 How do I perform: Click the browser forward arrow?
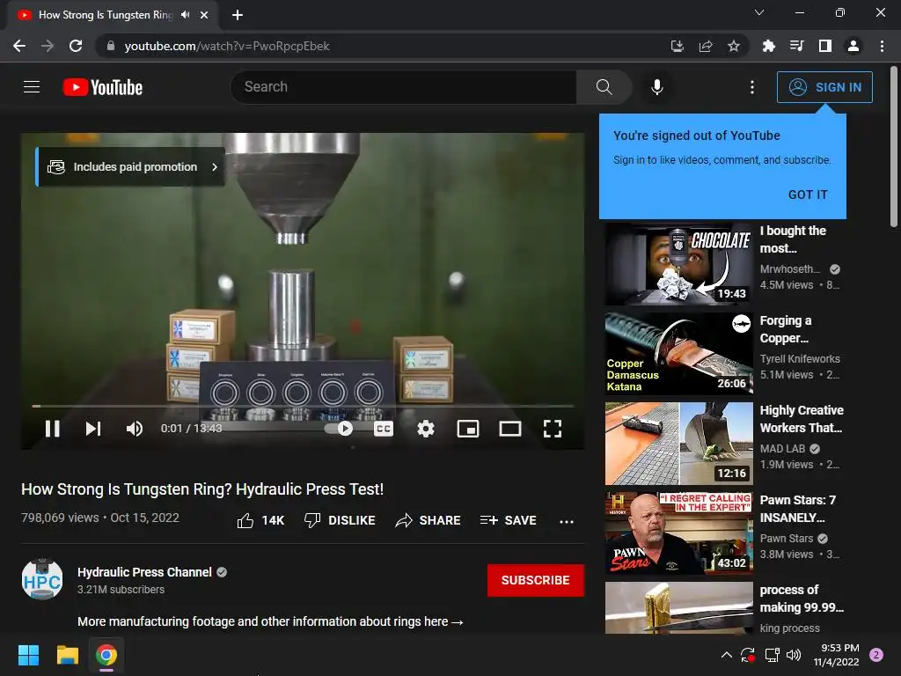click(48, 46)
